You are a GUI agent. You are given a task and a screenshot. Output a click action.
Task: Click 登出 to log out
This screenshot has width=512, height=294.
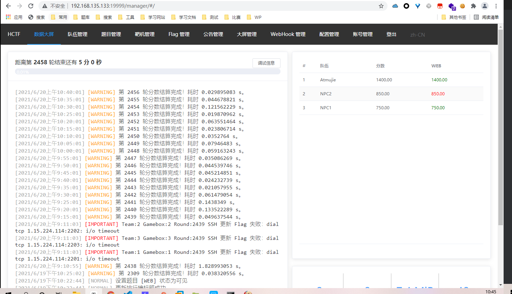391,34
